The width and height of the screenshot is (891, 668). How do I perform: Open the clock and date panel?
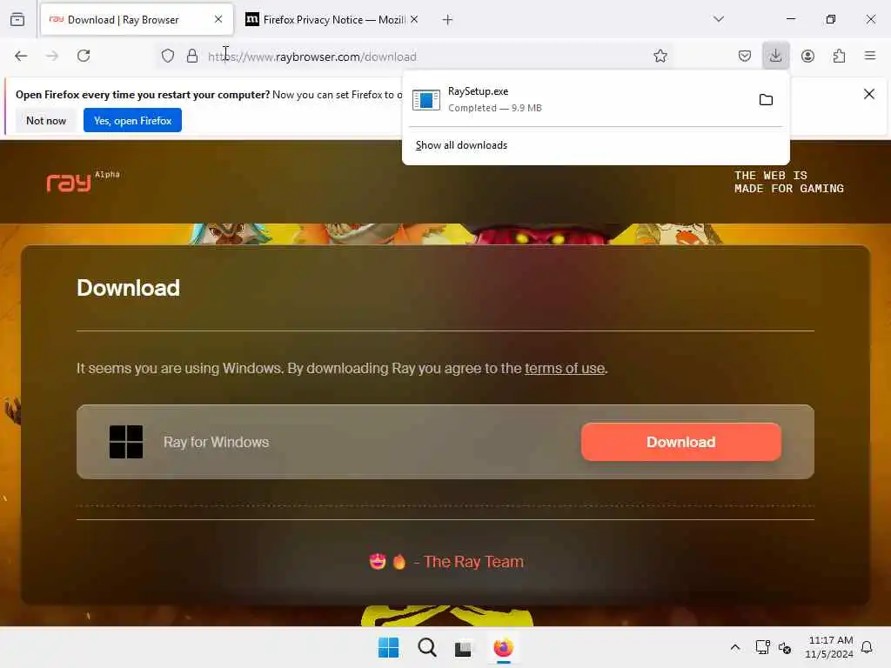(x=829, y=647)
